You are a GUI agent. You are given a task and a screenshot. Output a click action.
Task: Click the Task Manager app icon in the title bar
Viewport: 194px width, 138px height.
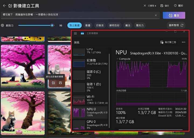tap(82, 33)
